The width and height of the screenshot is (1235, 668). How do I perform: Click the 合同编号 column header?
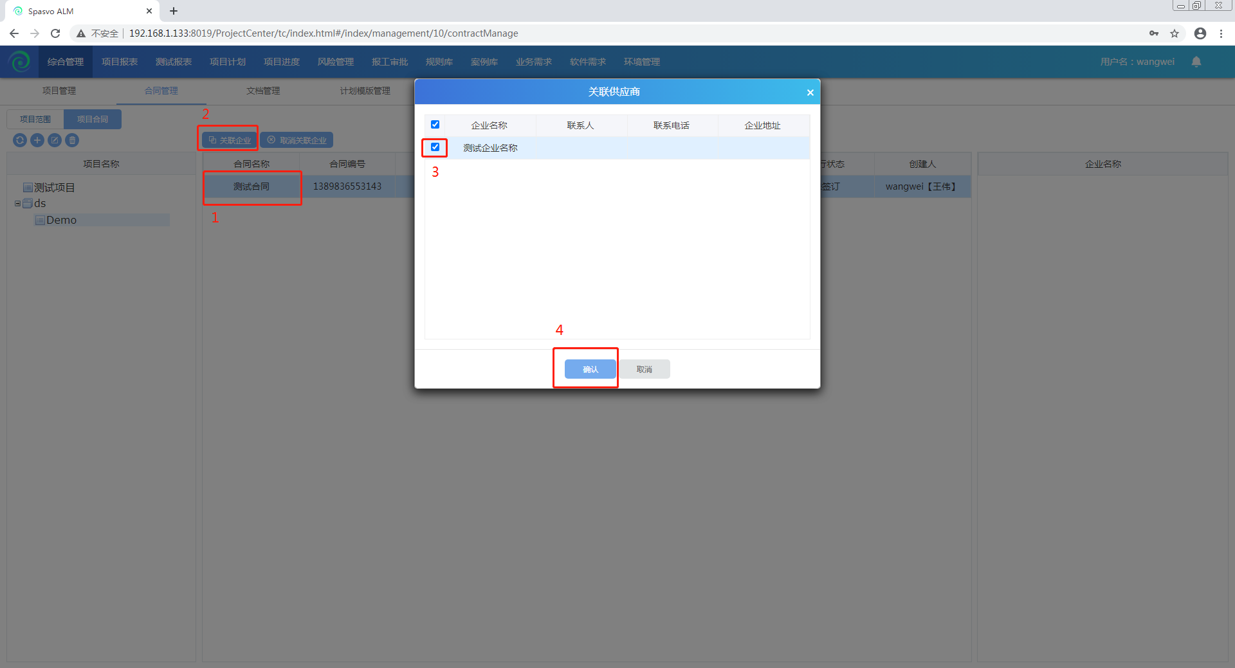coord(347,164)
